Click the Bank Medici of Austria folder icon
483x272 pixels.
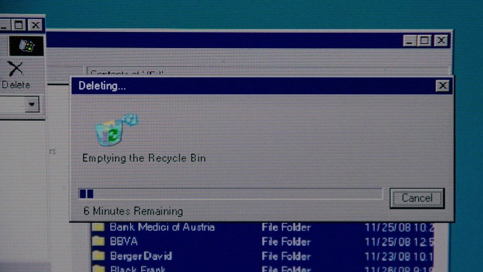(99, 227)
